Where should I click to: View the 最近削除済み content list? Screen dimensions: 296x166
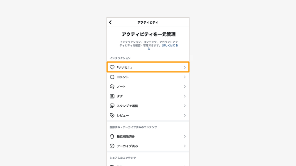coord(148,136)
